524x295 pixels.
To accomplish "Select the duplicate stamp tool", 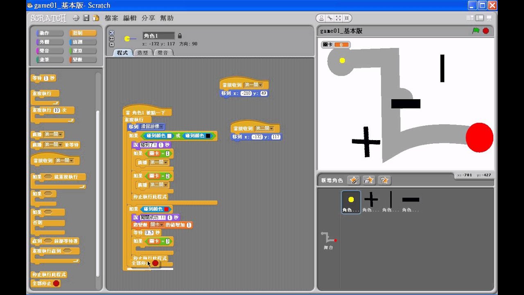I will [321, 18].
